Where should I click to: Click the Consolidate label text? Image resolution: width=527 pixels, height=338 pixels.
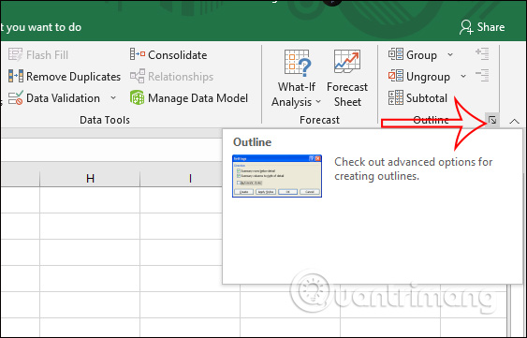[x=178, y=55]
